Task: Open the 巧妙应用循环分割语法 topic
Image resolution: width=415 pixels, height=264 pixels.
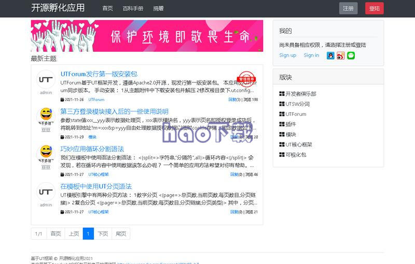Action: (92, 149)
